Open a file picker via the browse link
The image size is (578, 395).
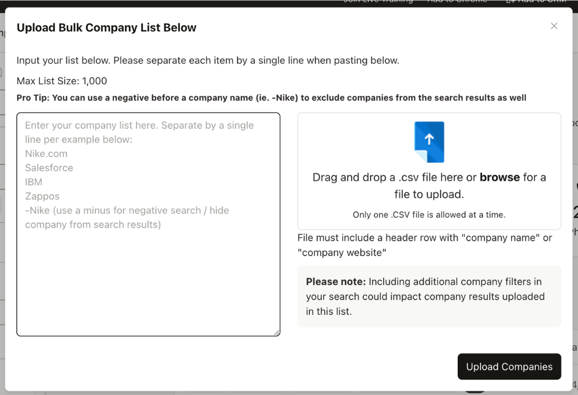[x=499, y=177]
